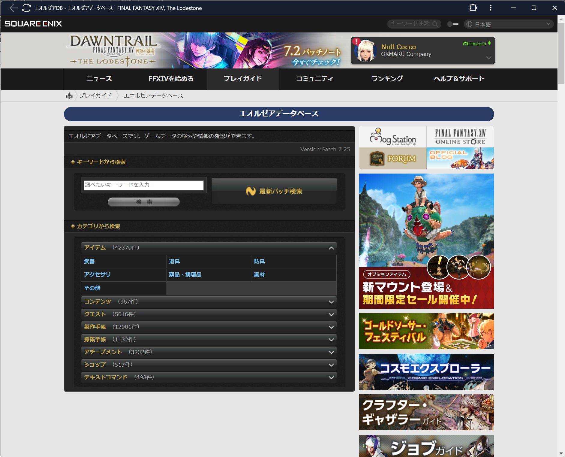Image resolution: width=565 pixels, height=457 pixels.
Task: Click the red notification alert badge
Action: coord(356,41)
